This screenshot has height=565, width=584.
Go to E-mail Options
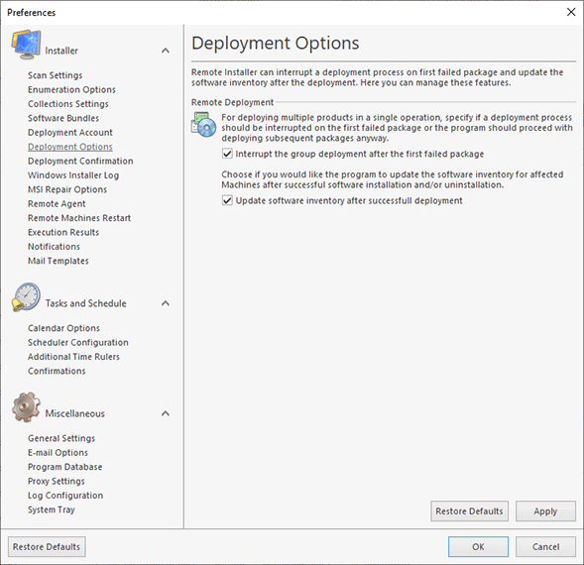point(58,453)
